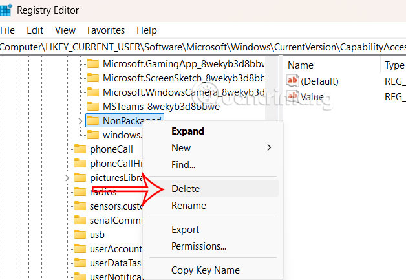Image resolution: width=406 pixels, height=280 pixels.
Task: Click the windows. key folder icon
Action: (93, 135)
